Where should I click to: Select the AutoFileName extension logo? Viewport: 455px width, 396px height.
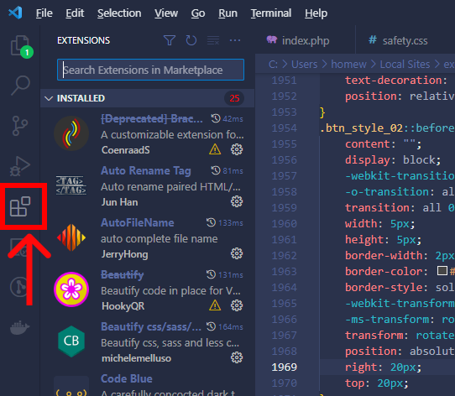click(71, 237)
